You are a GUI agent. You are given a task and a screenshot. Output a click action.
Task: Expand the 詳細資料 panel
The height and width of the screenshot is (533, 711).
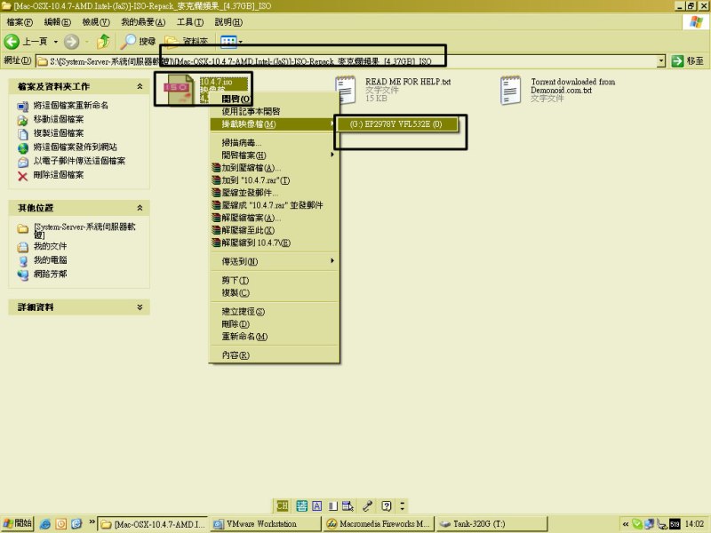coord(140,306)
